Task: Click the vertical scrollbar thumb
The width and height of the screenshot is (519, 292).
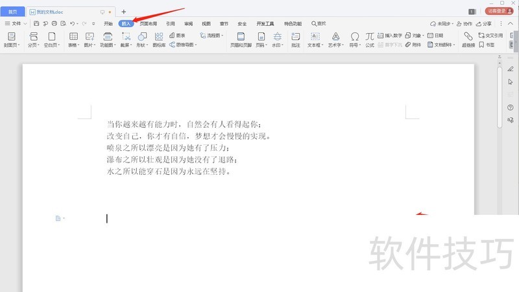Action: pyautogui.click(x=500, y=97)
